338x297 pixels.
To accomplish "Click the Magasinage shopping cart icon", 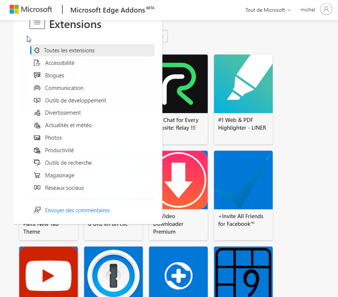I will coord(37,175).
